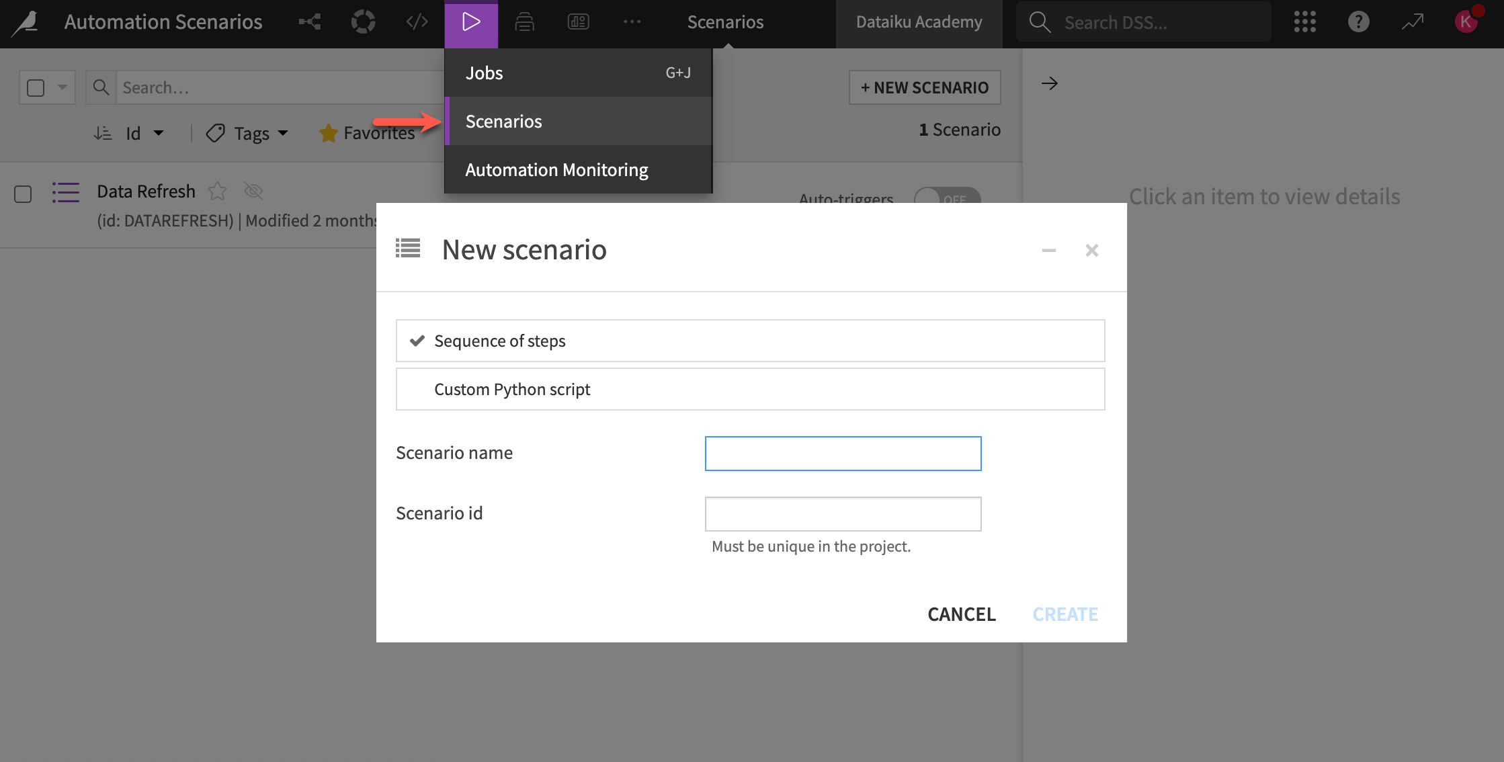
Task: Choose Scenarios from the menu
Action: click(578, 121)
